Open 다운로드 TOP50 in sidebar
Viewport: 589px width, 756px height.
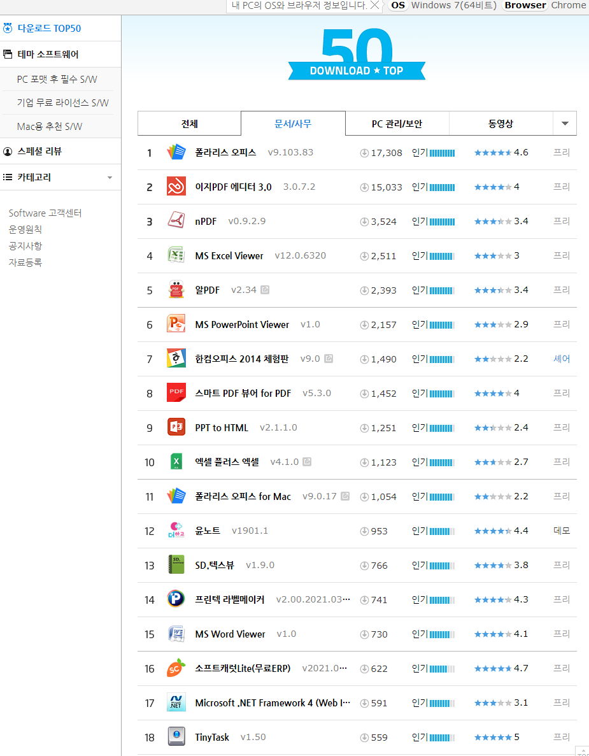49,29
